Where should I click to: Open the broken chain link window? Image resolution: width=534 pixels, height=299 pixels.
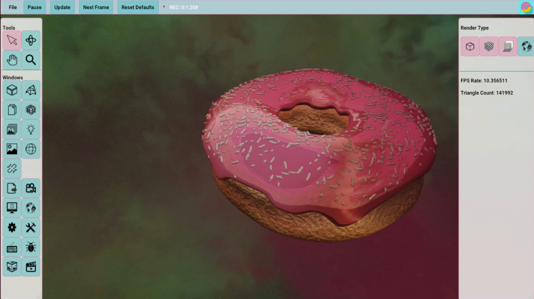pyautogui.click(x=12, y=169)
